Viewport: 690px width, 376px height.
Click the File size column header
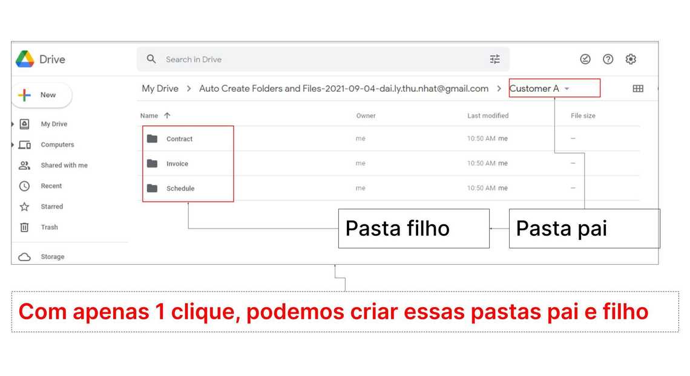583,115
